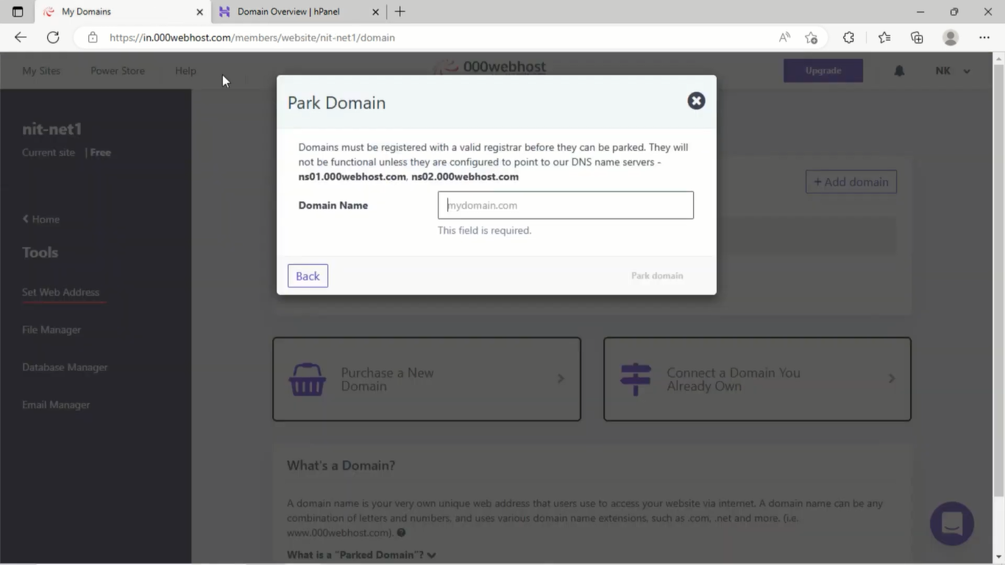The height and width of the screenshot is (565, 1005).
Task: Click arrow on Purchase a New Domain
Action: [x=561, y=379]
